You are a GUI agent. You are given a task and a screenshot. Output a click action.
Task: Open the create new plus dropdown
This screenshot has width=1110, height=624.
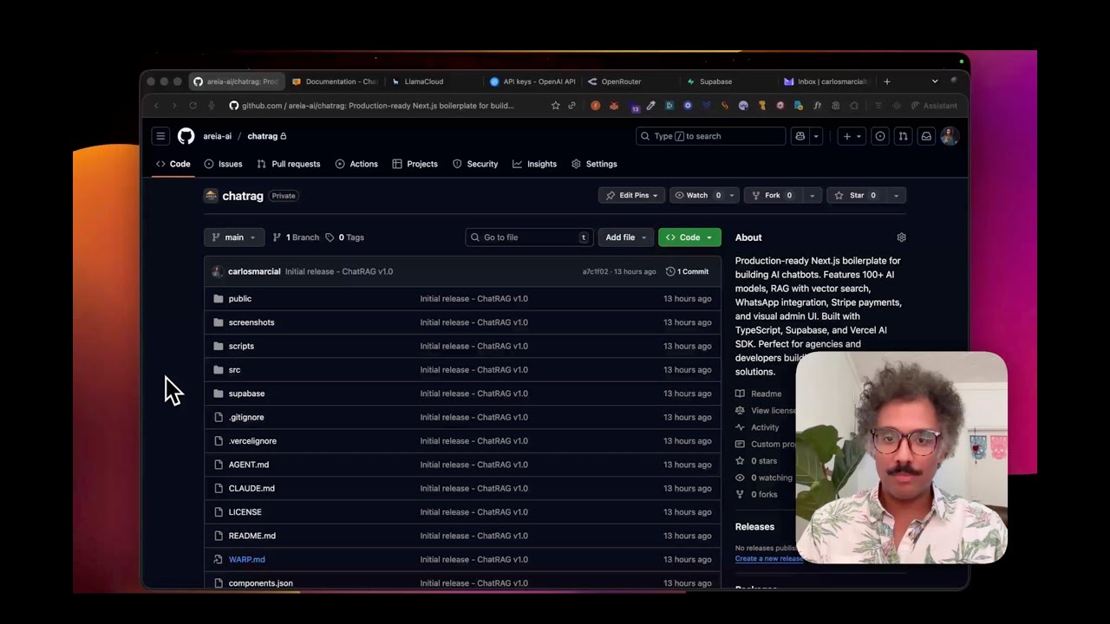tap(852, 136)
